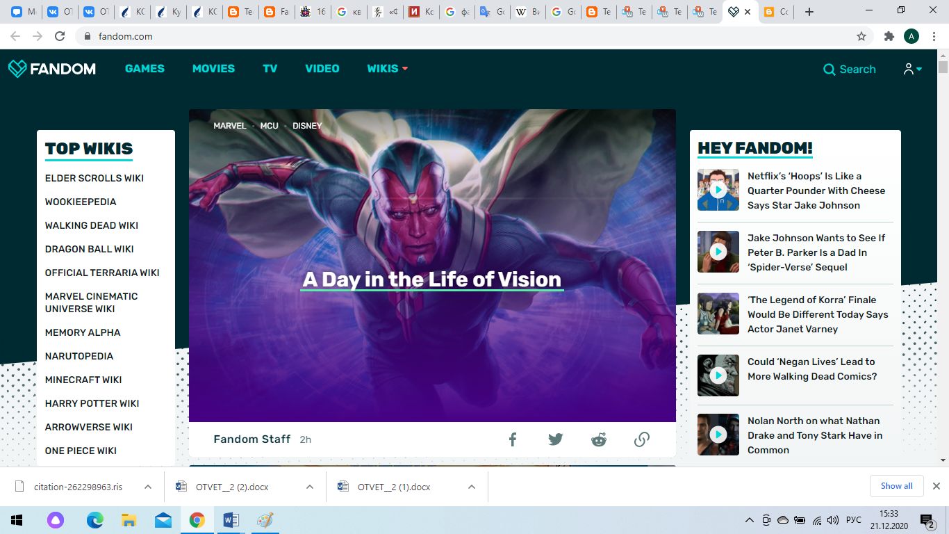Play the Jake Johnson Spider-Verse video thumbnail
This screenshot has width=949, height=534.
[x=718, y=252]
